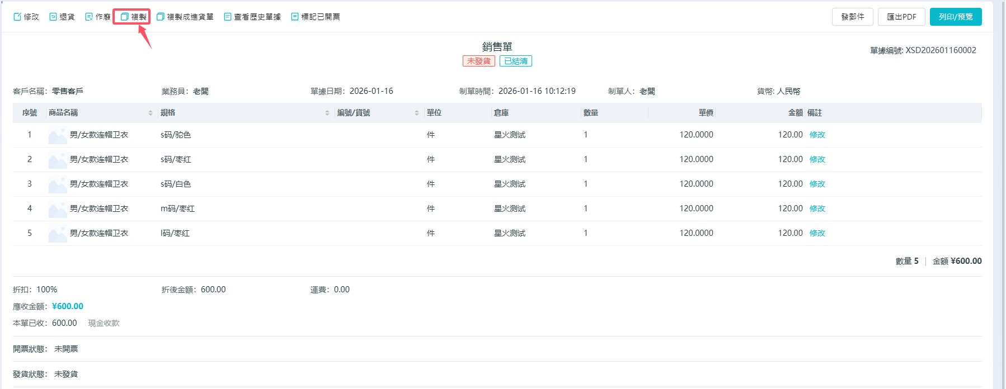Click the 作廢 void icon
Image resolution: width=1006 pixels, height=389 pixels.
tap(89, 17)
